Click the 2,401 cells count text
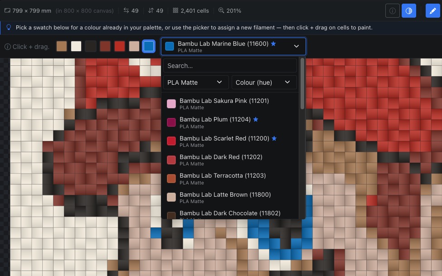This screenshot has width=442, height=276. (x=195, y=11)
